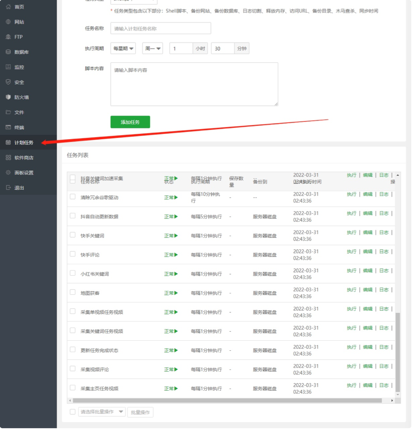This screenshot has height=429, width=412.
Task: Click the FTP sidebar icon
Action: click(x=8, y=37)
